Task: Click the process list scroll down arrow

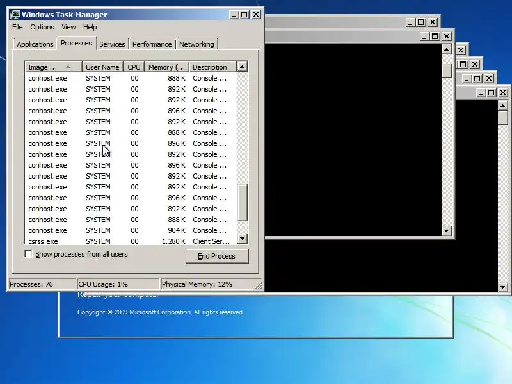Action: click(242, 239)
